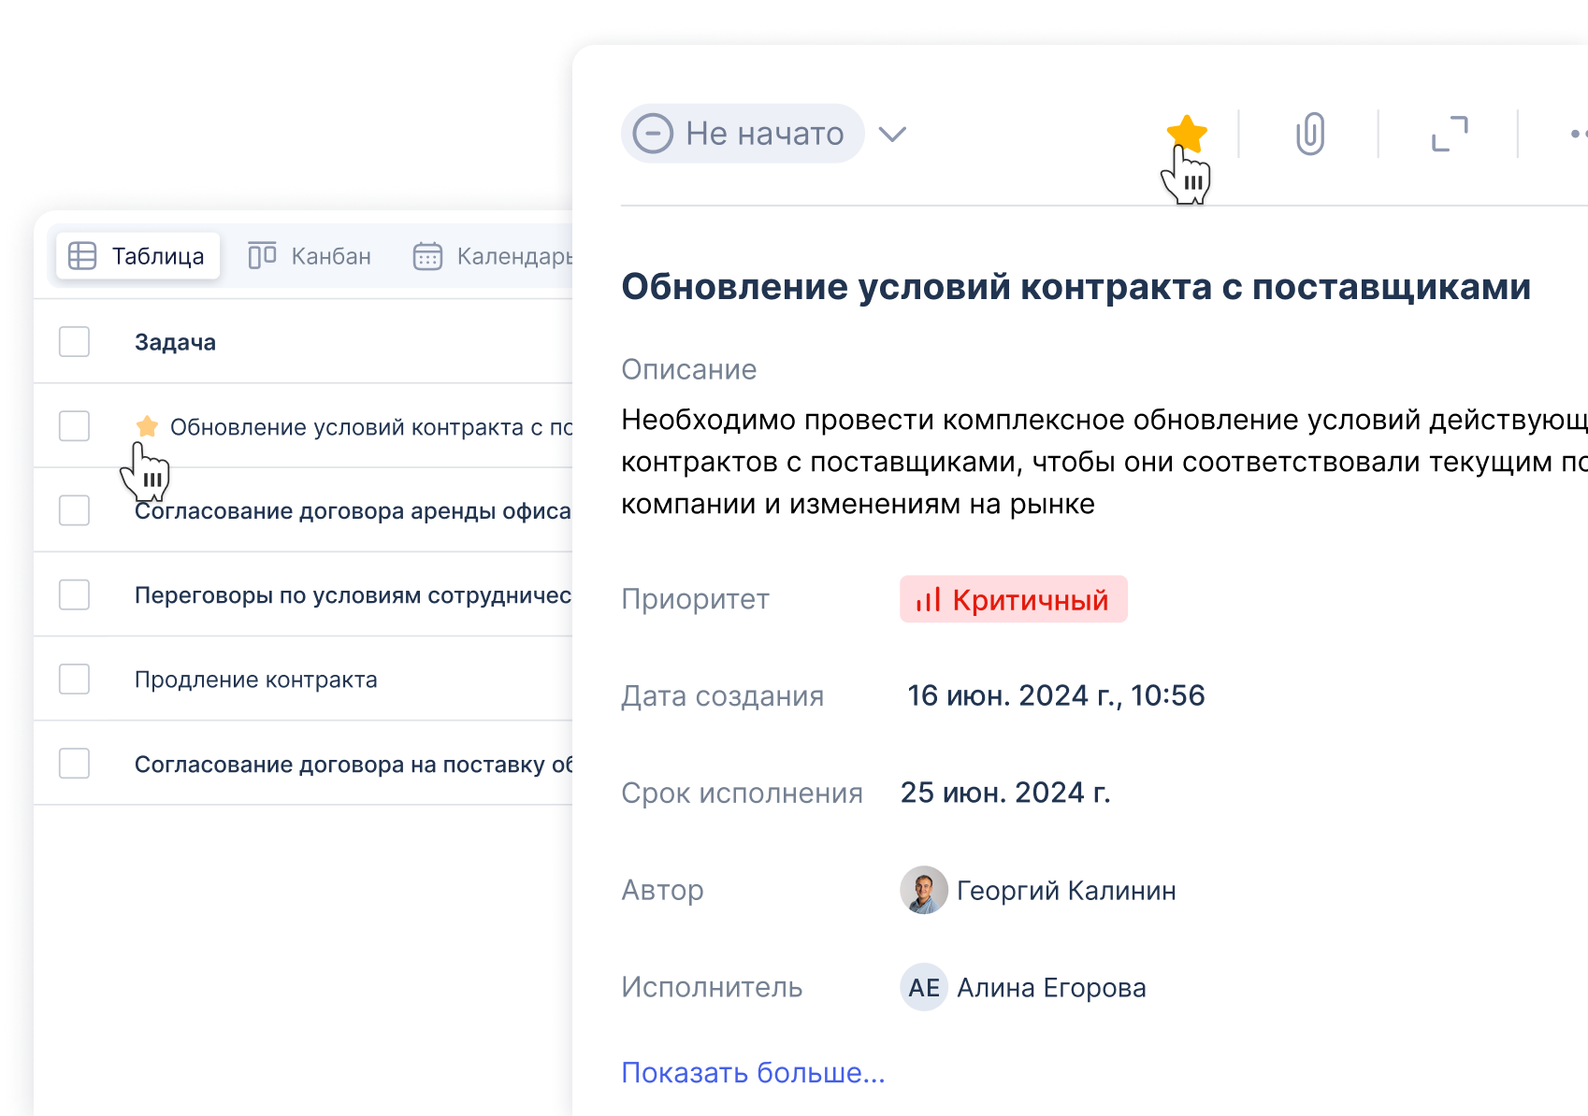
Task: Click the star next to first task row
Action: click(x=147, y=426)
